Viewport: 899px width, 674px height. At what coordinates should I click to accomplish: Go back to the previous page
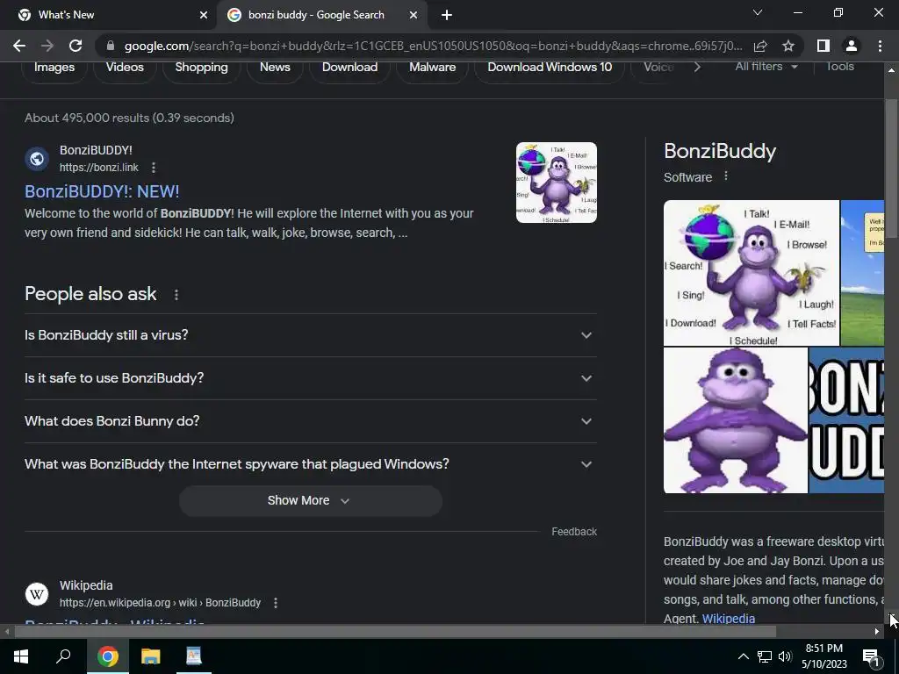19,46
